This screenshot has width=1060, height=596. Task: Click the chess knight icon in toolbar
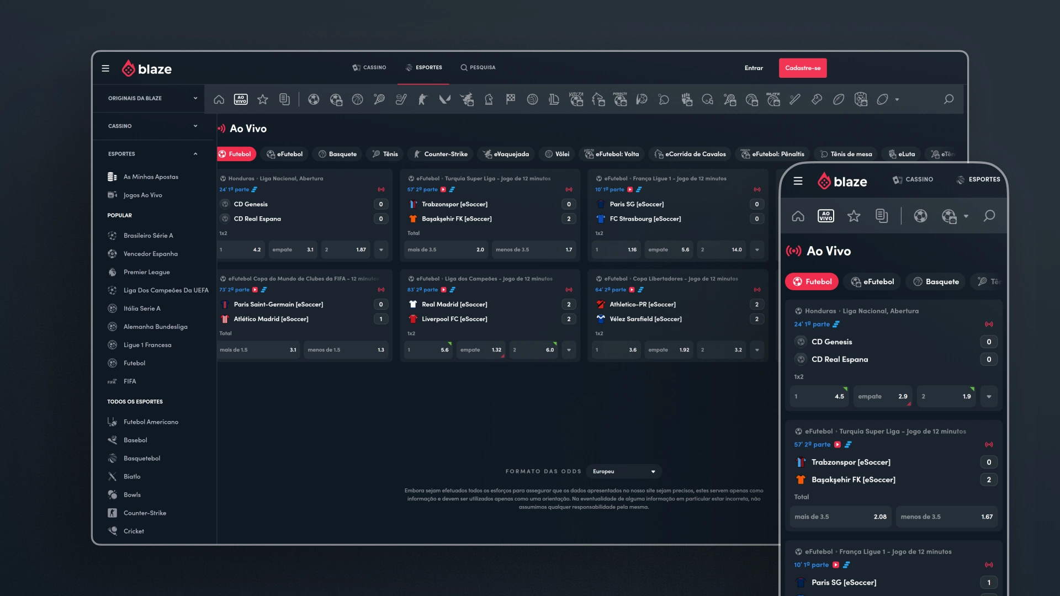coord(489,99)
